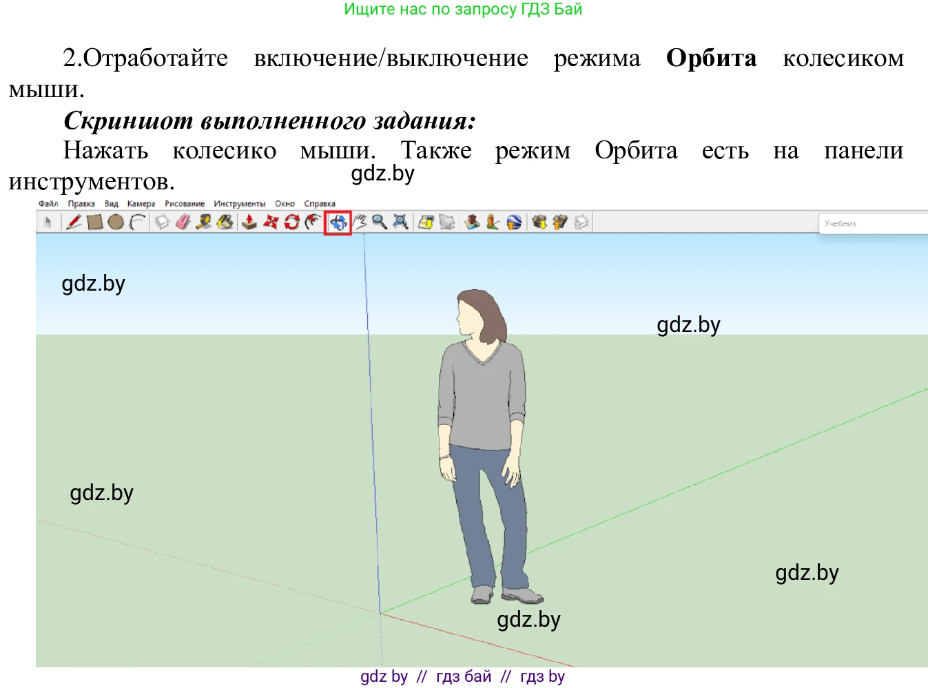The image size is (928, 688).
Task: Select the Circle tool
Action: pos(116,222)
